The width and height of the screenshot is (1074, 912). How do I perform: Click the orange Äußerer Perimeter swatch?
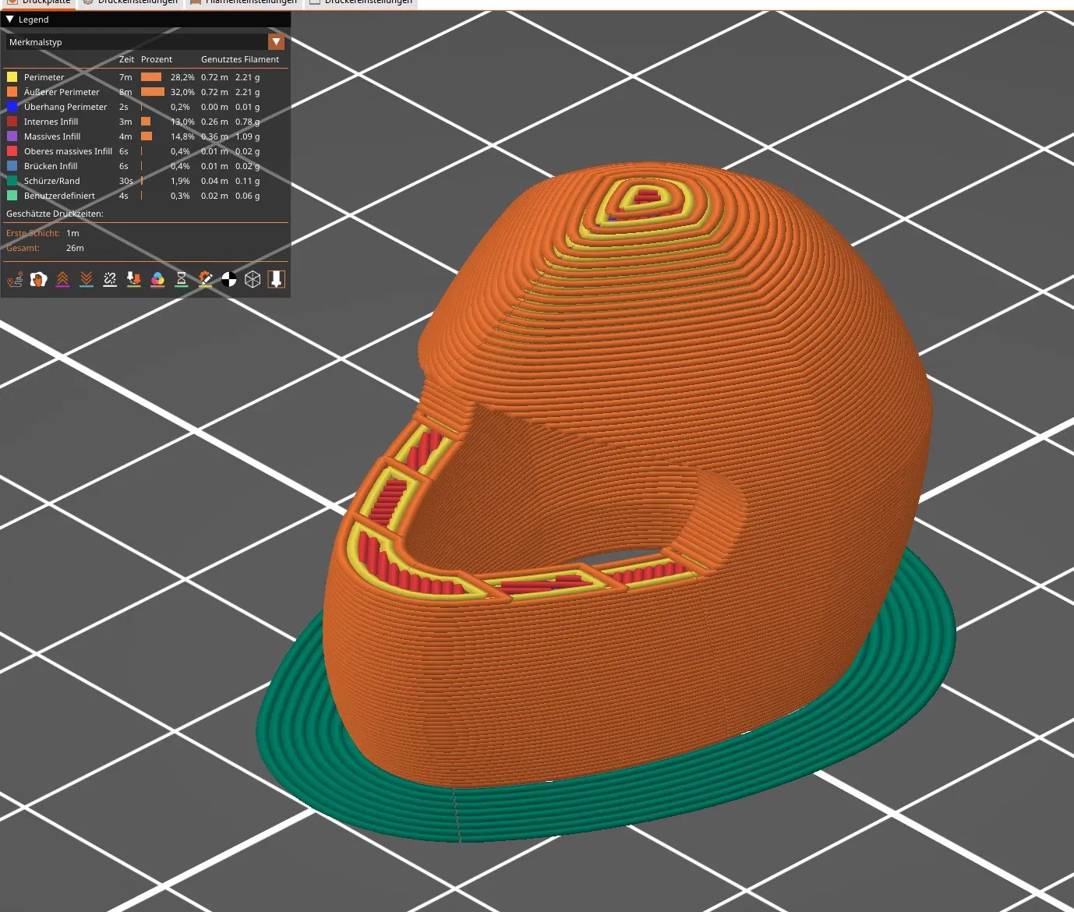(x=12, y=92)
